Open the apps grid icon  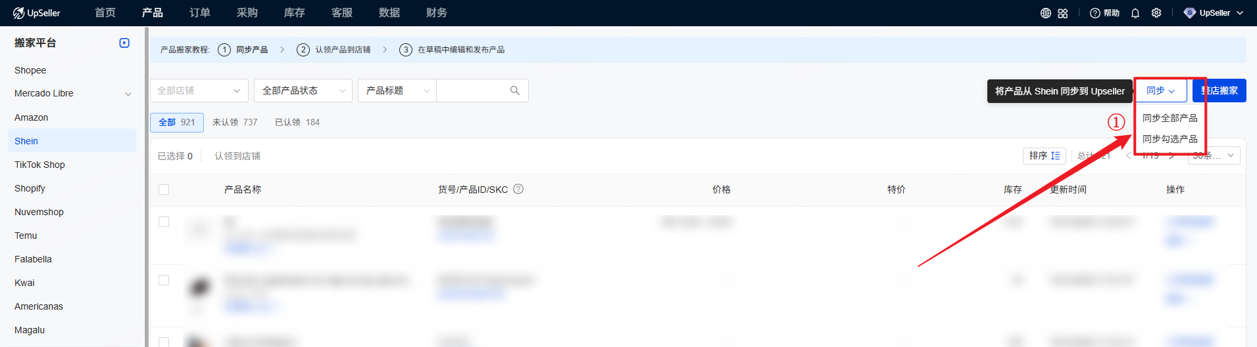pos(1063,13)
